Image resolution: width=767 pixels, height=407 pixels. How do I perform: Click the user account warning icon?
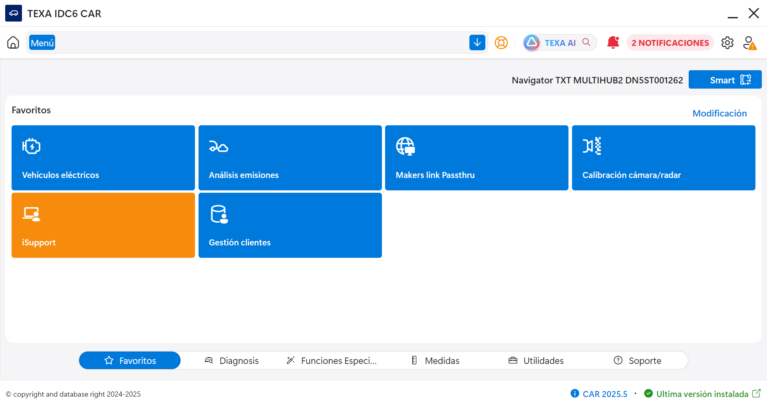point(750,43)
